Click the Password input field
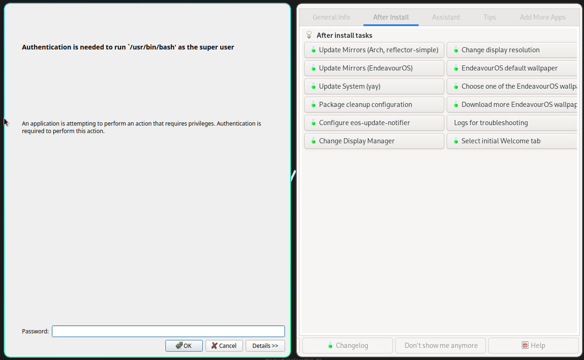584x360 pixels. [x=168, y=331]
